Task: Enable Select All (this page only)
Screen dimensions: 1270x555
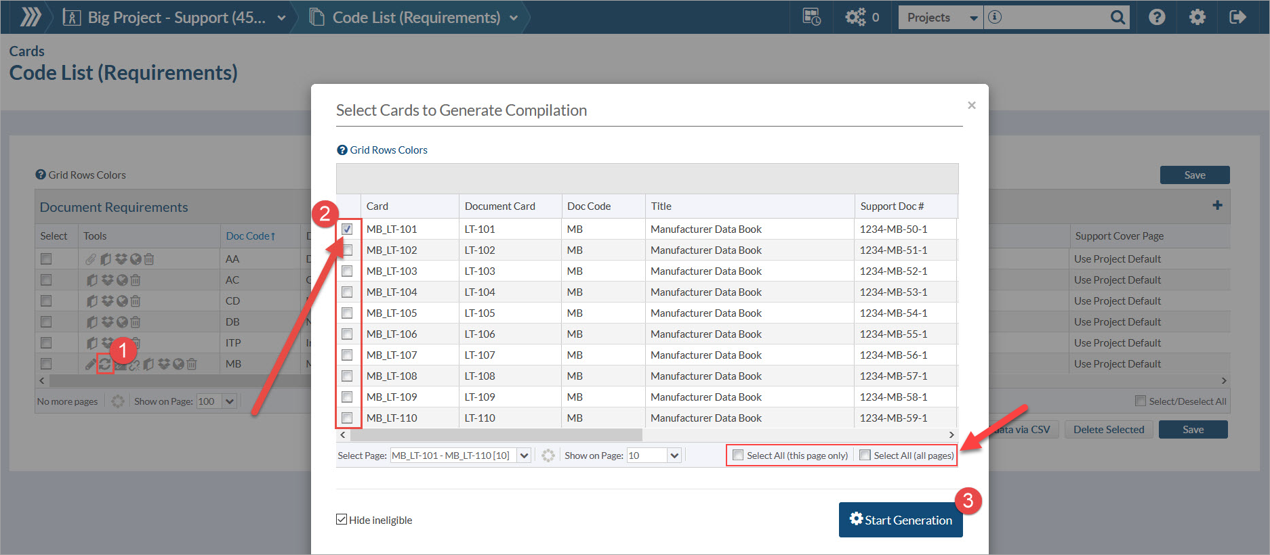Action: (x=738, y=456)
